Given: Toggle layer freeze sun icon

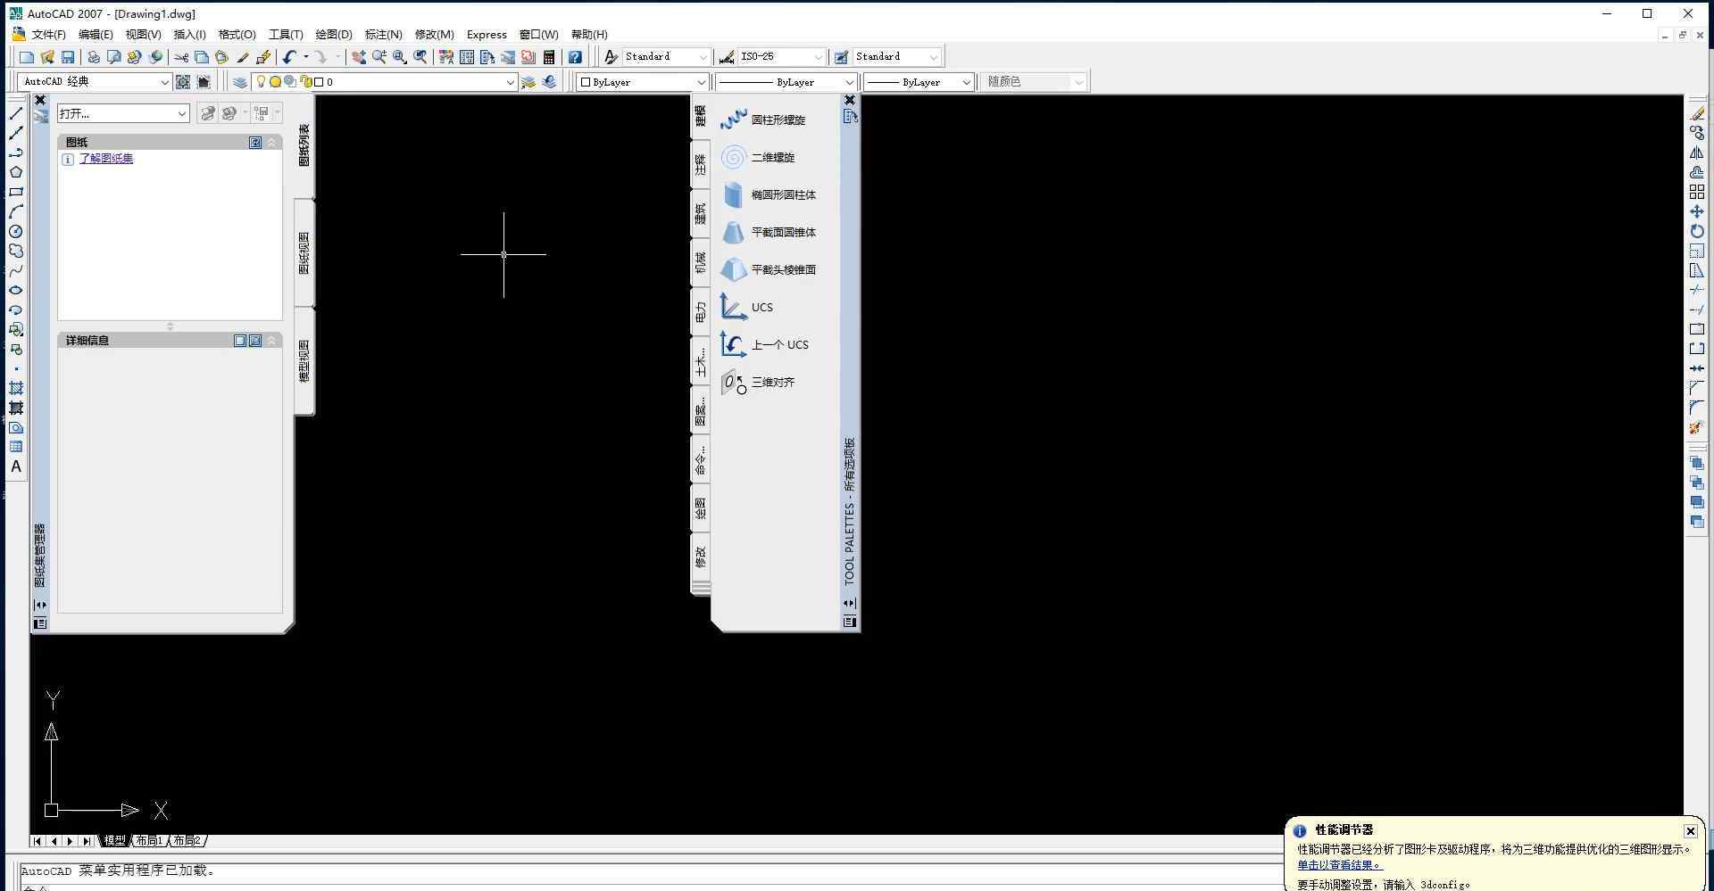Looking at the screenshot, I should coord(276,82).
